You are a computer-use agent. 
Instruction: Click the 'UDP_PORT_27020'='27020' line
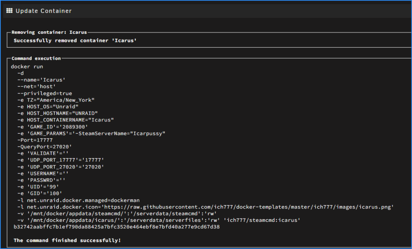(x=61, y=167)
